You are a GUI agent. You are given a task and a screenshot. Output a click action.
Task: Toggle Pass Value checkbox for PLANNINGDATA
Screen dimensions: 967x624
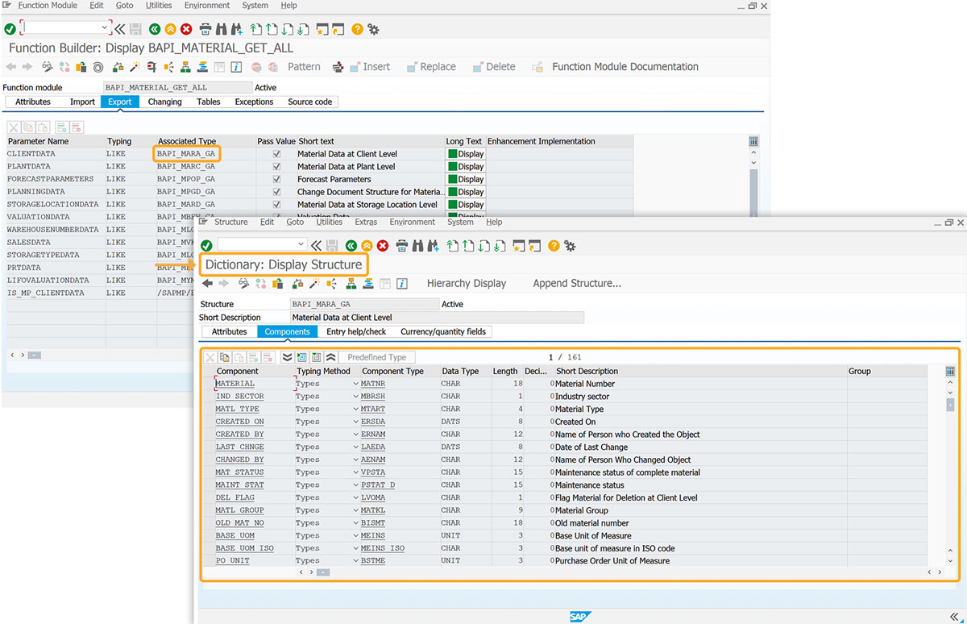tap(277, 192)
